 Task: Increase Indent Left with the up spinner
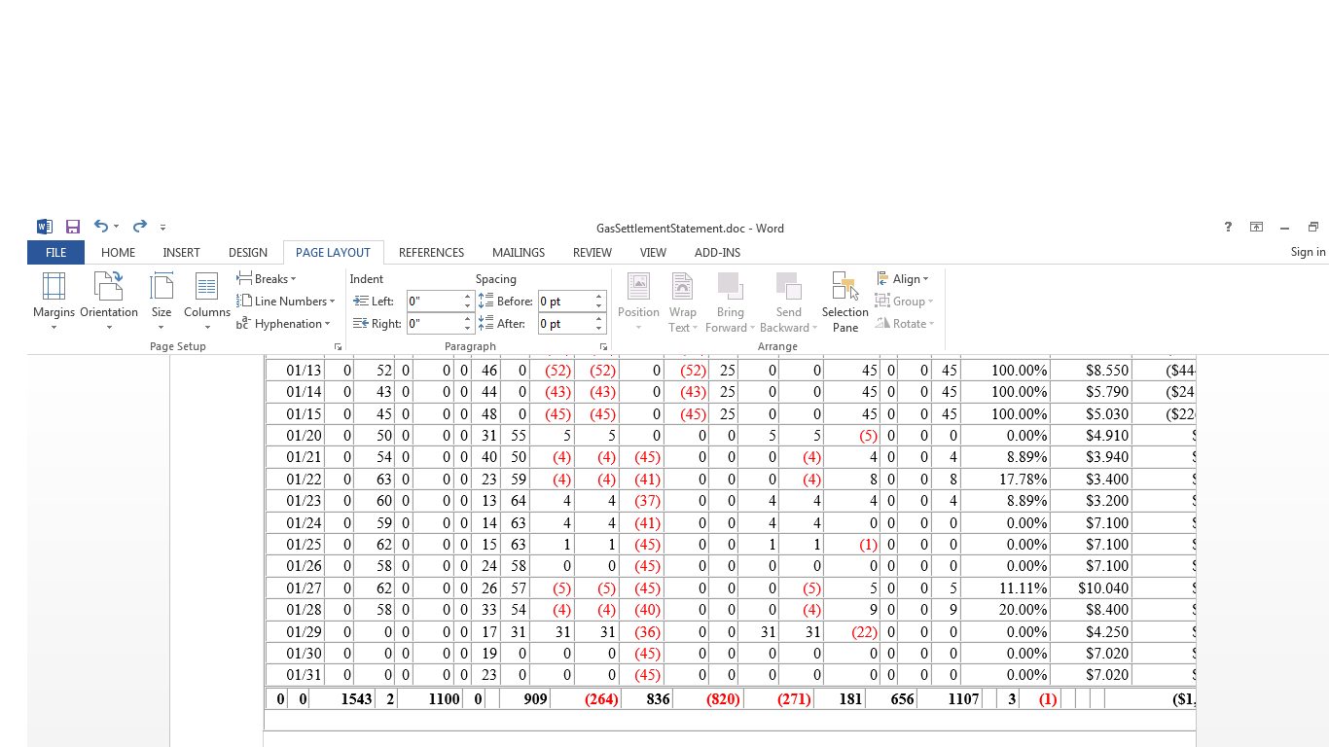coord(467,297)
